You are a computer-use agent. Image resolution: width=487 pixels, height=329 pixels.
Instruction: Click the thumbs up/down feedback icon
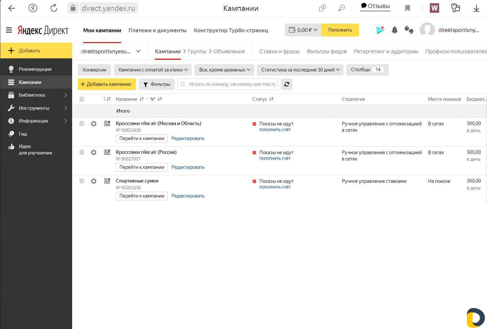pos(409,30)
